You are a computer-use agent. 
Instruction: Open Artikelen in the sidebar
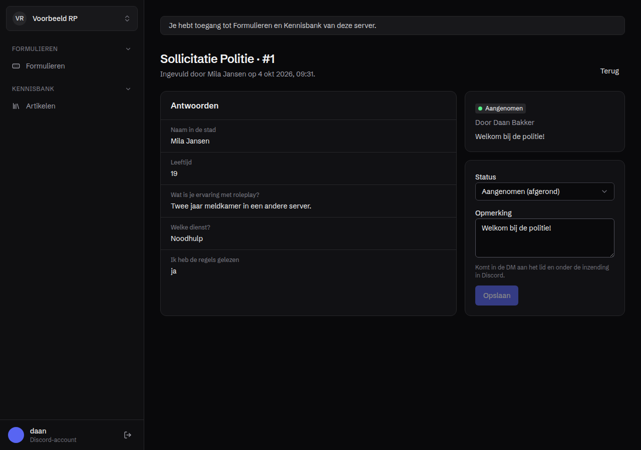point(72,106)
